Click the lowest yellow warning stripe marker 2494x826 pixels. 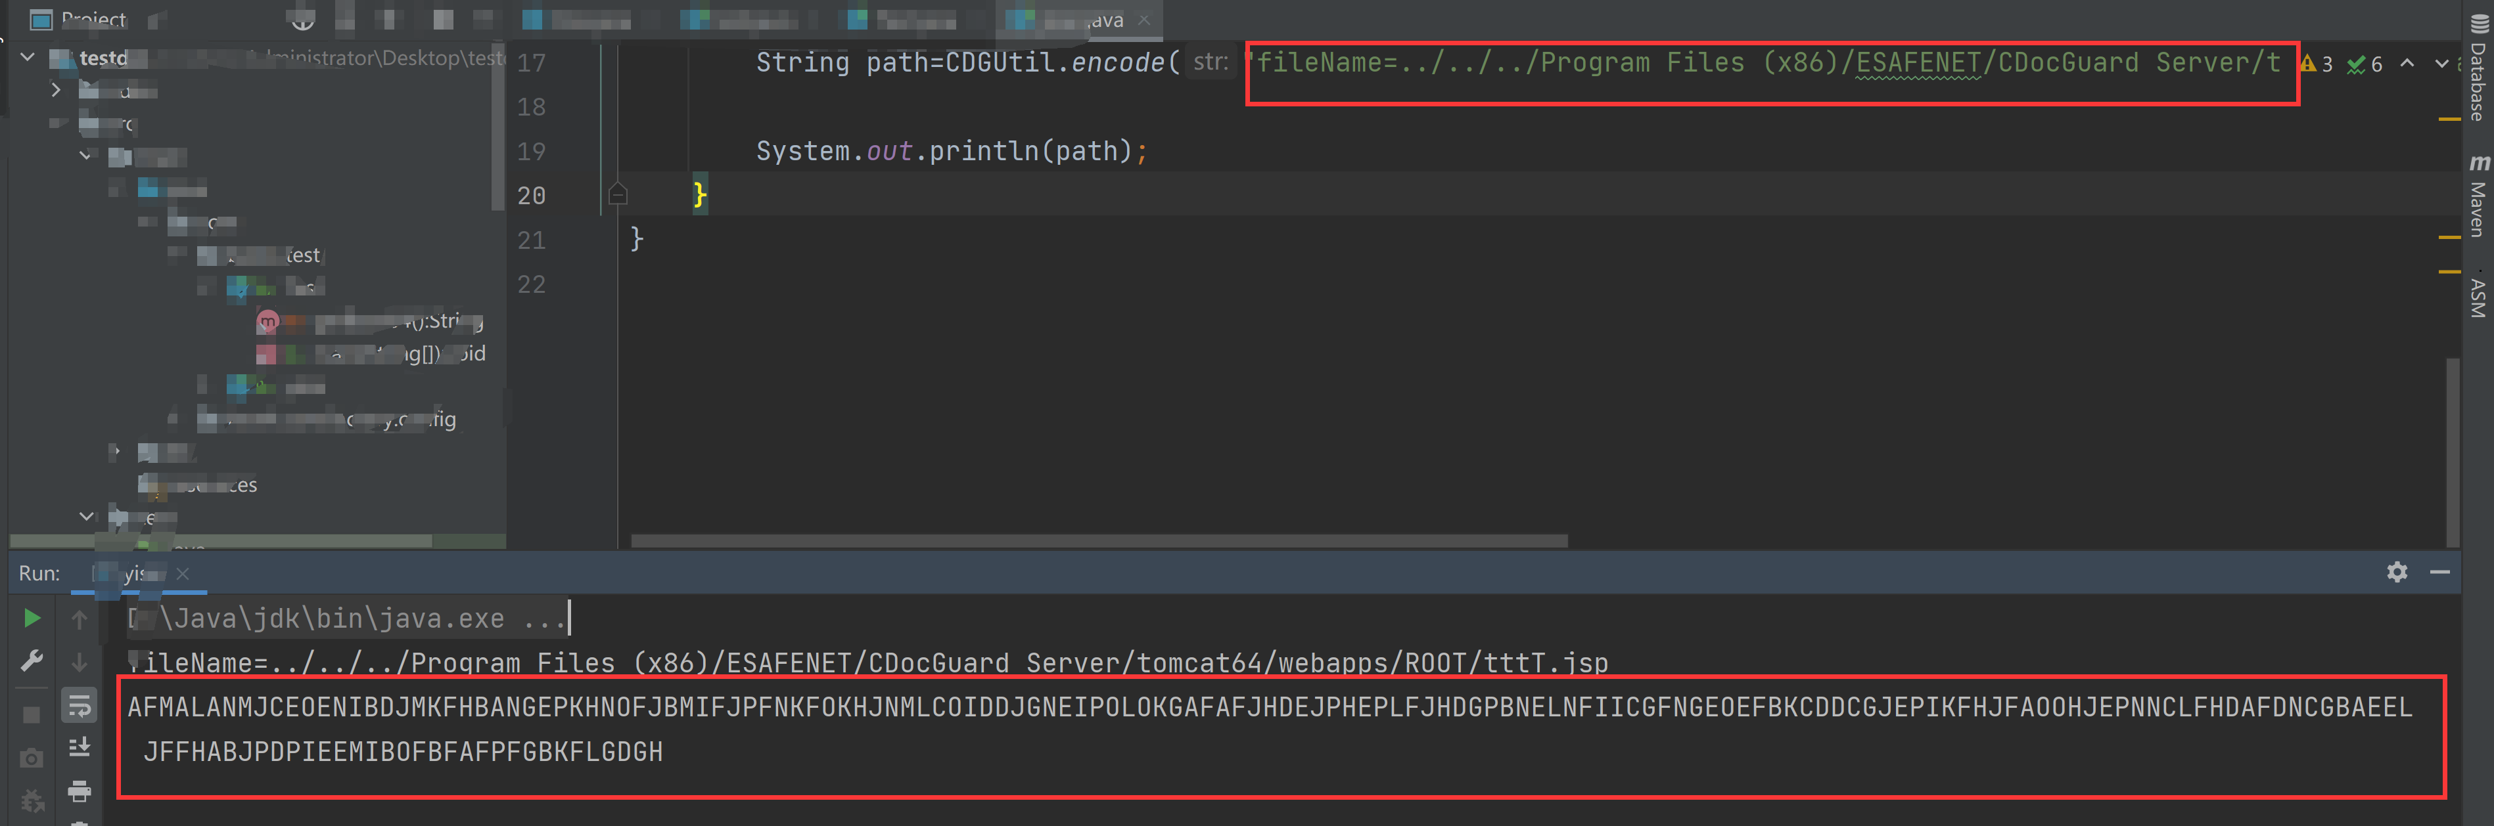(2449, 272)
